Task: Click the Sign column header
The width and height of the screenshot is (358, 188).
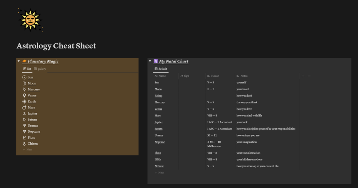Action: (x=186, y=76)
